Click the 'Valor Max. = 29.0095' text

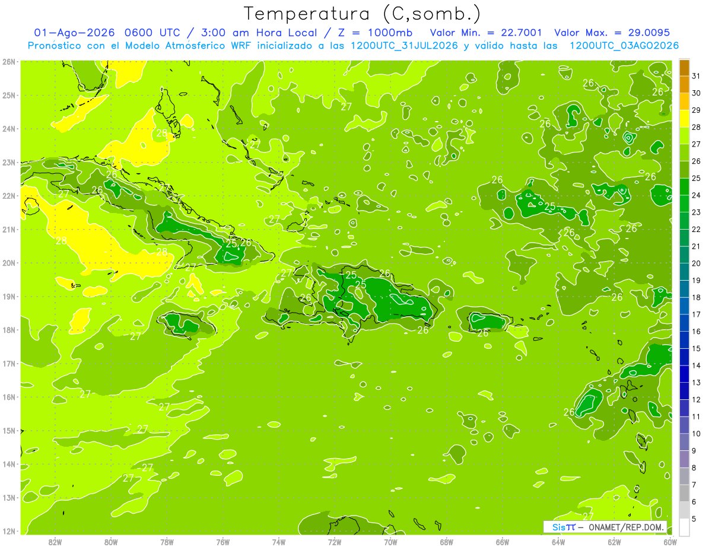pos(612,33)
